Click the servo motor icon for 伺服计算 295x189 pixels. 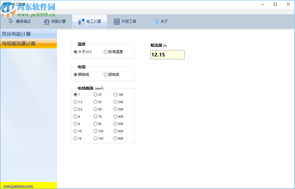click(x=46, y=21)
